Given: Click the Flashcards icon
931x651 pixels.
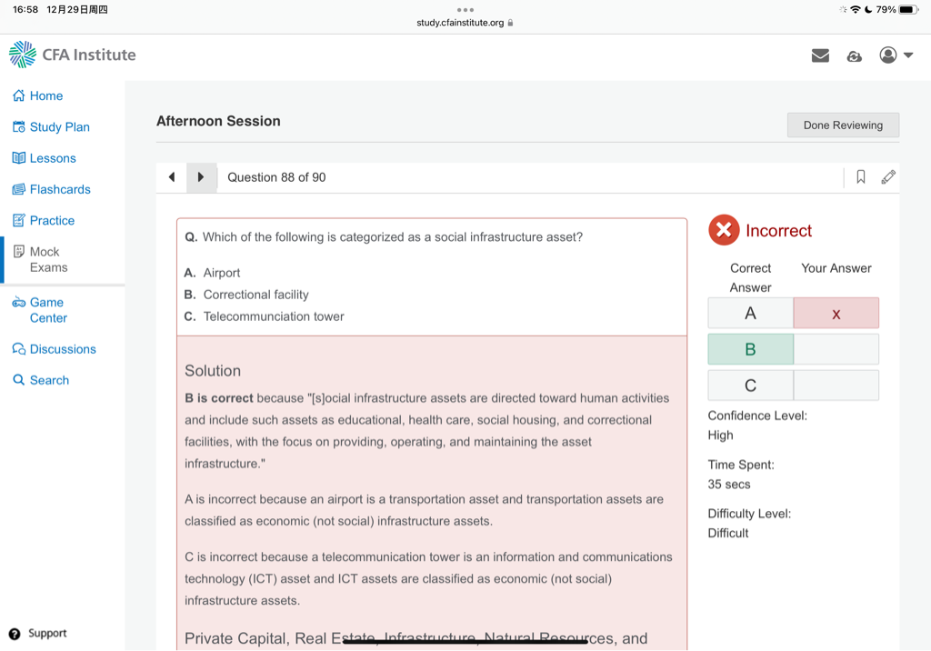Looking at the screenshot, I should tap(19, 189).
